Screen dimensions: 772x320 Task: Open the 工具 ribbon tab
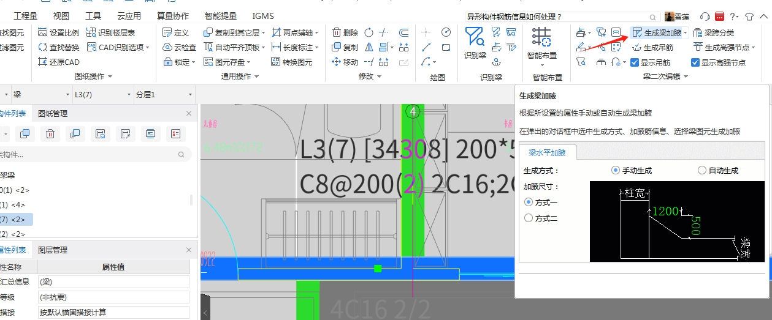[x=93, y=16]
